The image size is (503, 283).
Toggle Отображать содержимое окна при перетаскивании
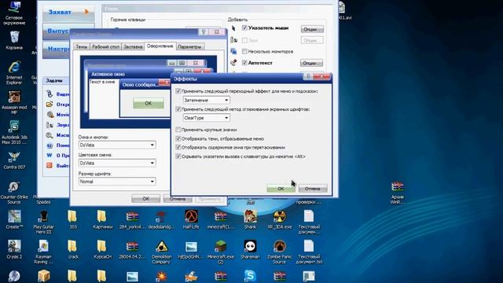(x=178, y=147)
